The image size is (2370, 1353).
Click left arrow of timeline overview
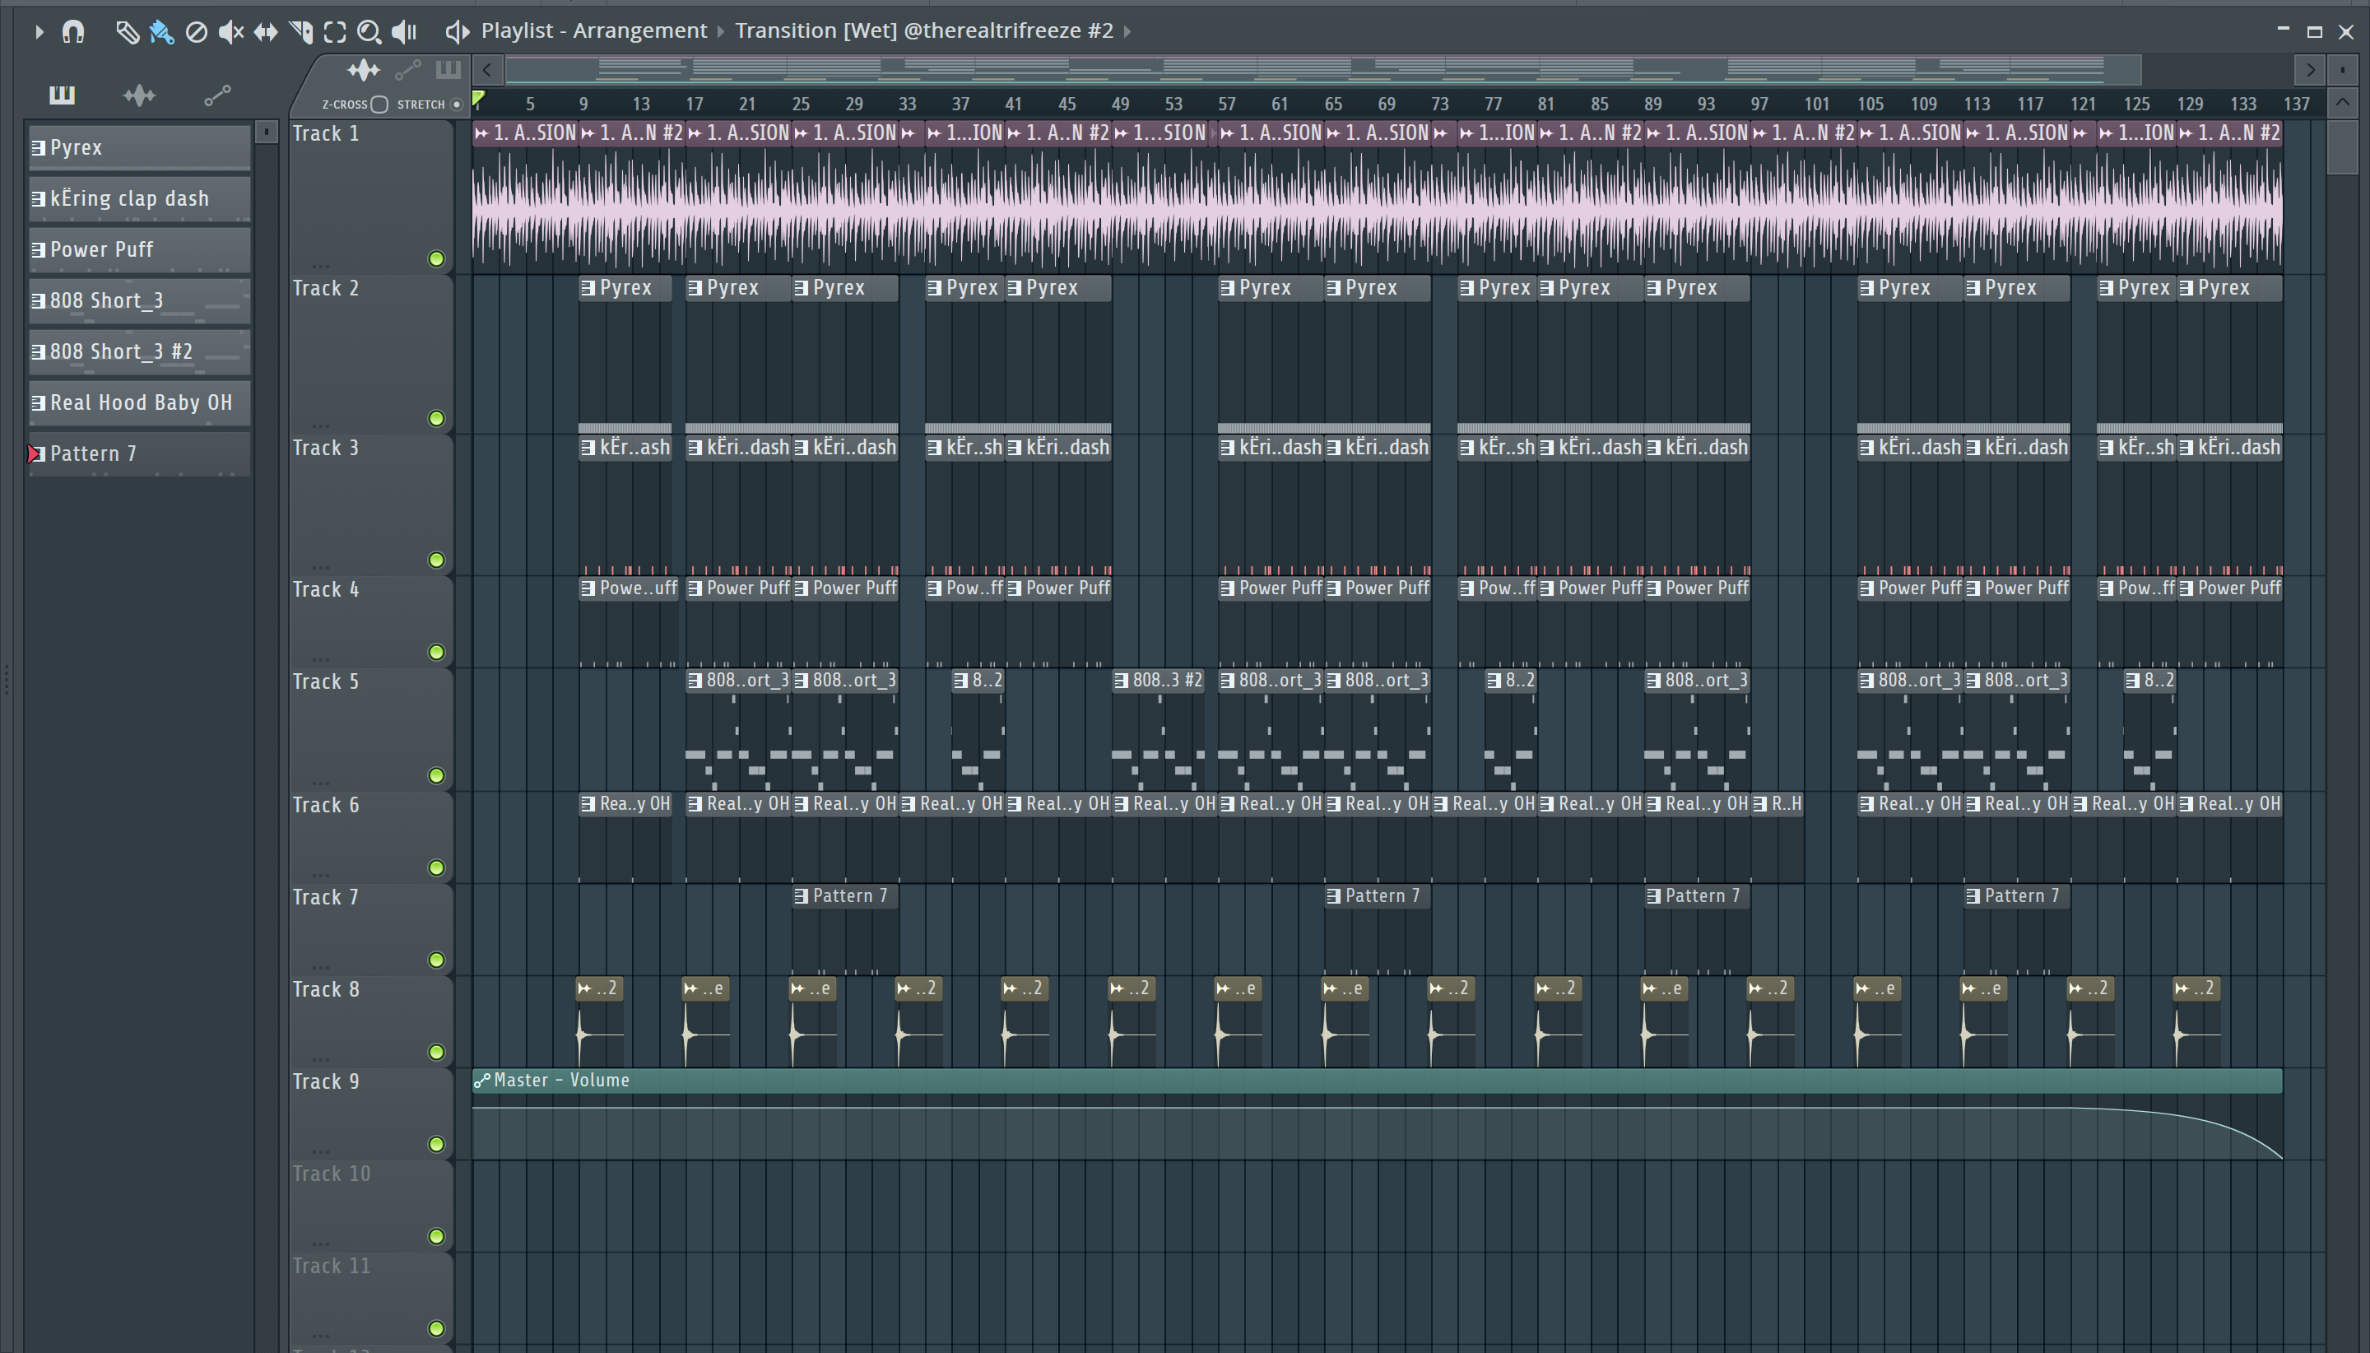[487, 70]
